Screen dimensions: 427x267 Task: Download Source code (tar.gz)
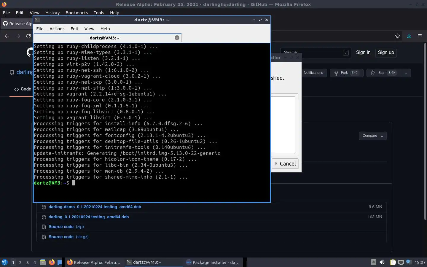click(68, 237)
